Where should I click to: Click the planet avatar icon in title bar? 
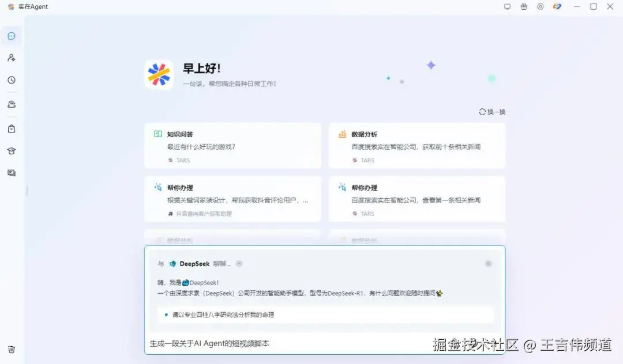(557, 6)
